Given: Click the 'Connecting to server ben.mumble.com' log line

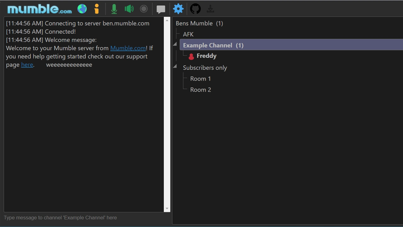Looking at the screenshot, I should click(x=78, y=23).
